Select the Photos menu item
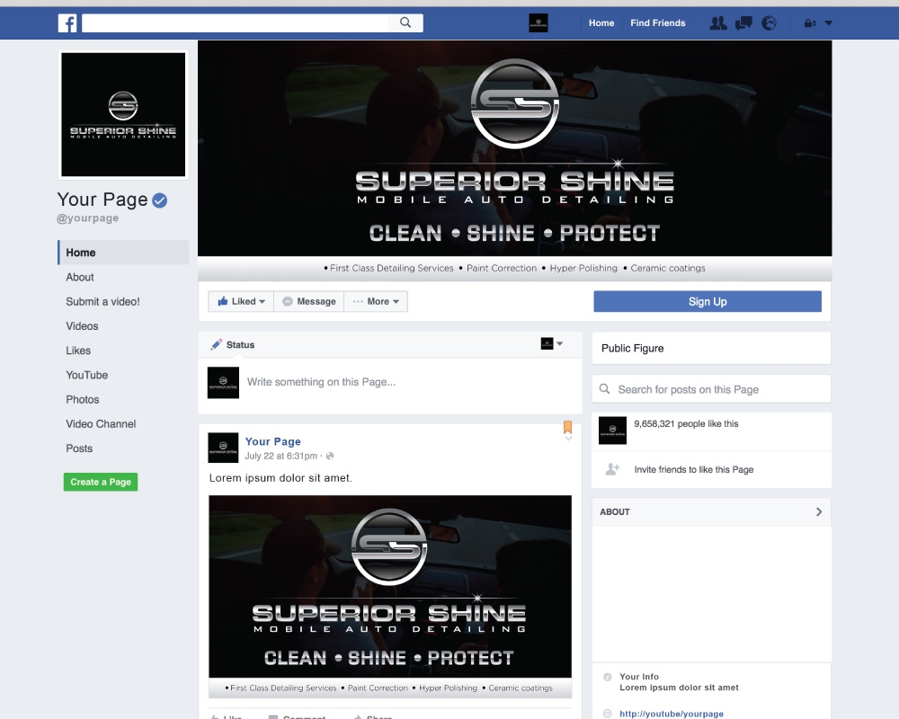The image size is (899, 719). [x=83, y=399]
